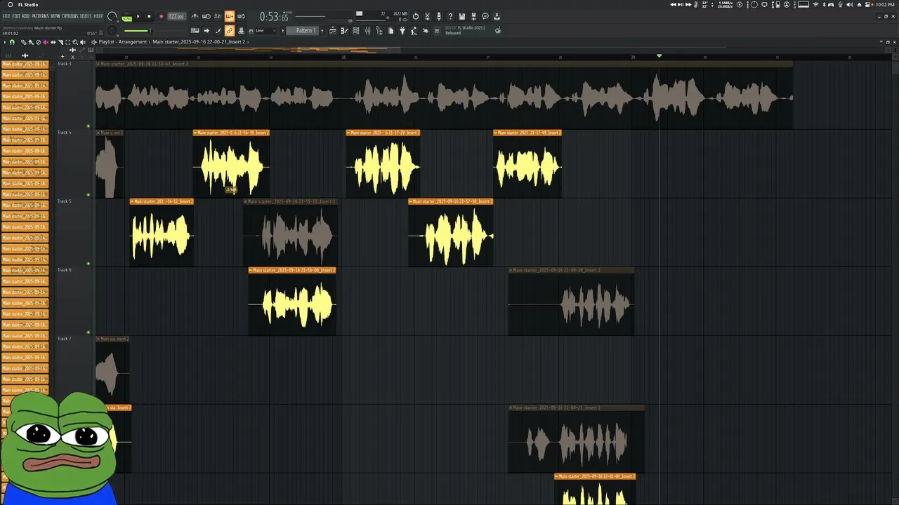
Task: Open the TOOLS menu
Action: tap(86, 16)
